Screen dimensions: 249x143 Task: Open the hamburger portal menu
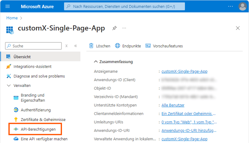click(x=8, y=7)
